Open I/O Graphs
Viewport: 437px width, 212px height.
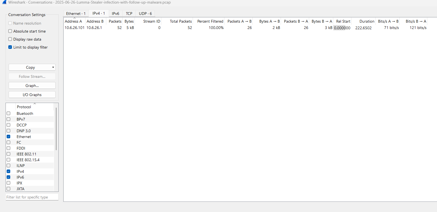pos(32,95)
